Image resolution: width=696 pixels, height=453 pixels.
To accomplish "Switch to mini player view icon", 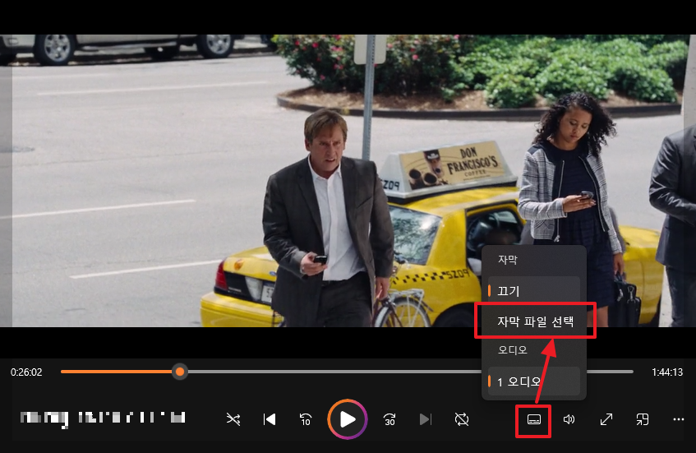I will 642,419.
